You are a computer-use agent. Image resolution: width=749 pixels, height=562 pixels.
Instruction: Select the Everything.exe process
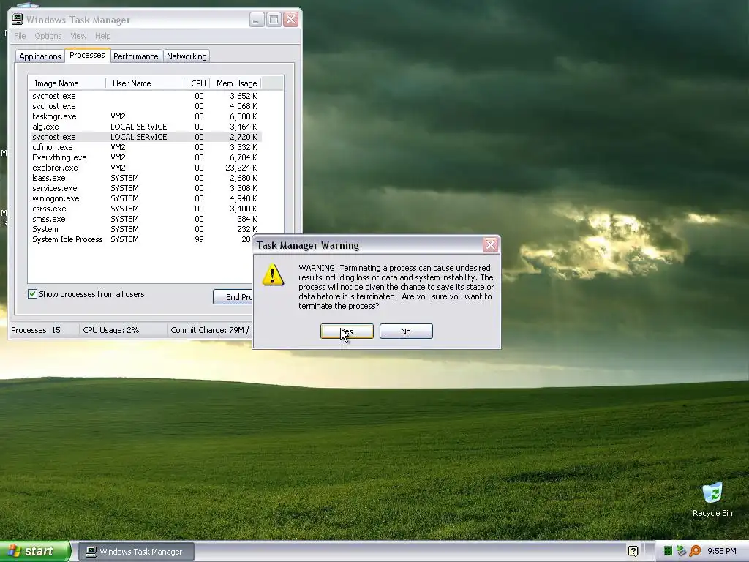[x=146, y=157]
